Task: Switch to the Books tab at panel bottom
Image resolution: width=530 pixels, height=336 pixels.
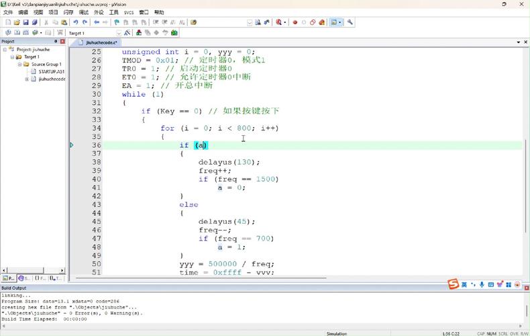Action: click(x=24, y=278)
